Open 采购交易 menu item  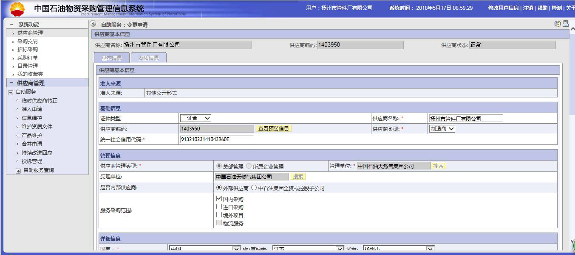tap(28, 42)
